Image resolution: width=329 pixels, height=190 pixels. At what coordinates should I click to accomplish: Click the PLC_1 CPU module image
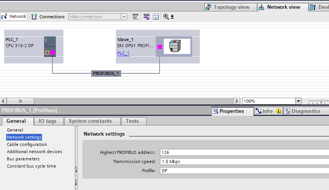(x=50, y=46)
